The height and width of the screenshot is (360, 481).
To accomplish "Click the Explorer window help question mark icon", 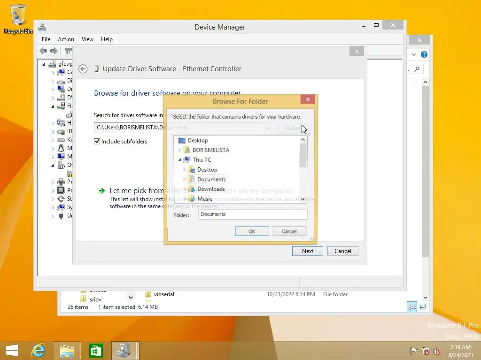I will pos(424,54).
